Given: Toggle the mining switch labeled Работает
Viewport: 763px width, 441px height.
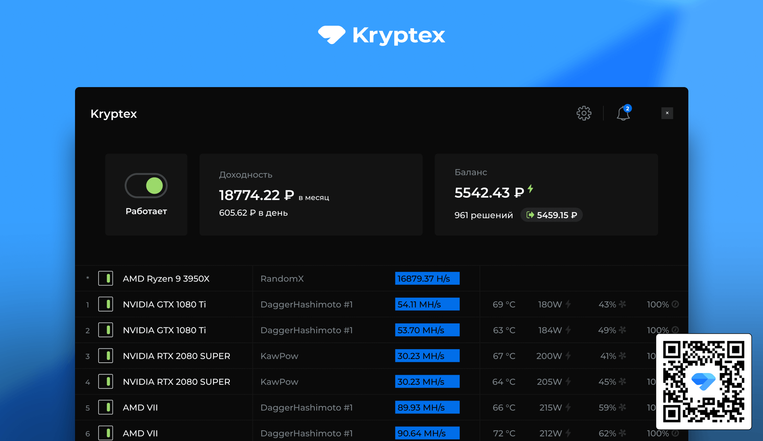Looking at the screenshot, I should pos(146,186).
